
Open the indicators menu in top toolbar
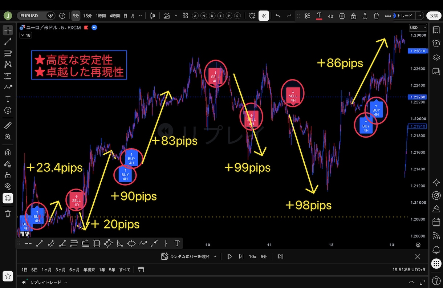[x=167, y=16]
